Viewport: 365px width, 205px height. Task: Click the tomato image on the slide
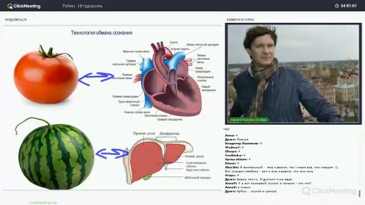tap(46, 75)
